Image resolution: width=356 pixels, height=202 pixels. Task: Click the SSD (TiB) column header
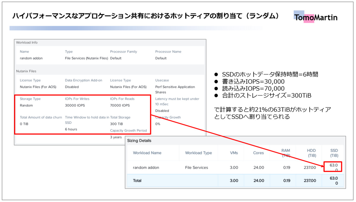(x=334, y=153)
